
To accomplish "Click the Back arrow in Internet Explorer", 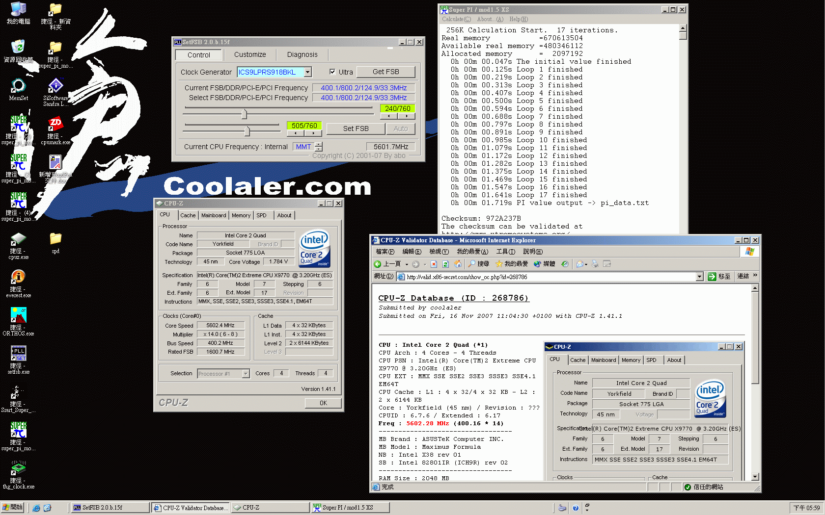I will [378, 264].
